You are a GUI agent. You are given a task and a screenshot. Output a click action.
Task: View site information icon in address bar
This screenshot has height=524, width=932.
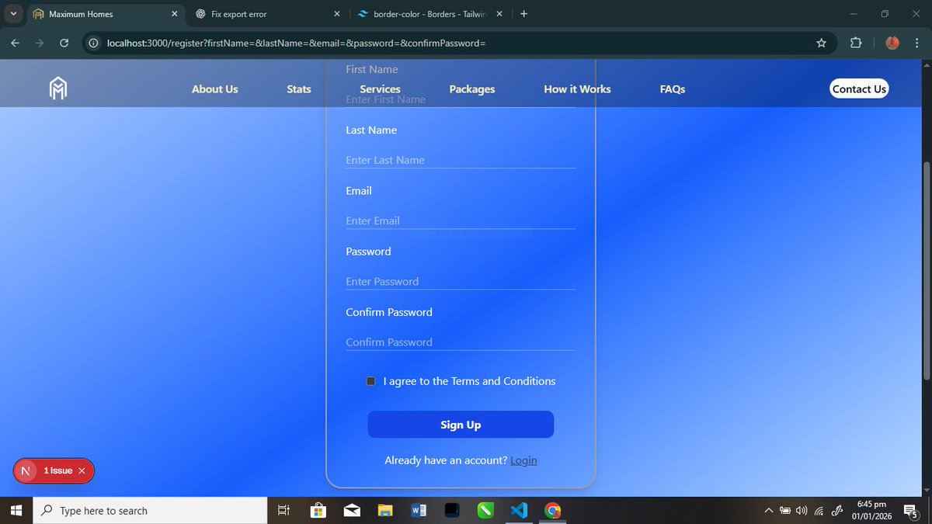[94, 43]
